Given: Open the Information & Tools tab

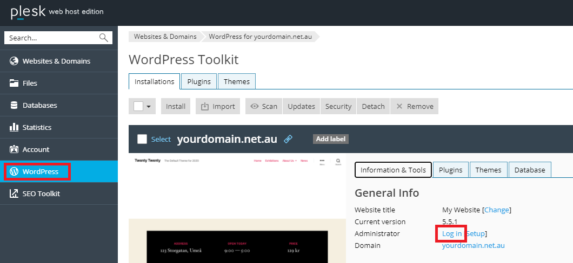Looking at the screenshot, I should (x=393, y=170).
